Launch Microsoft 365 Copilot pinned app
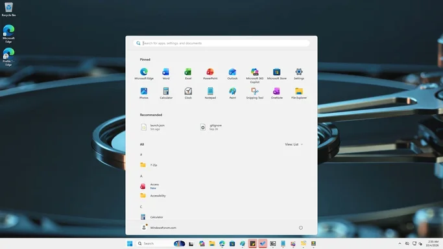The height and width of the screenshot is (249, 443). [x=254, y=75]
